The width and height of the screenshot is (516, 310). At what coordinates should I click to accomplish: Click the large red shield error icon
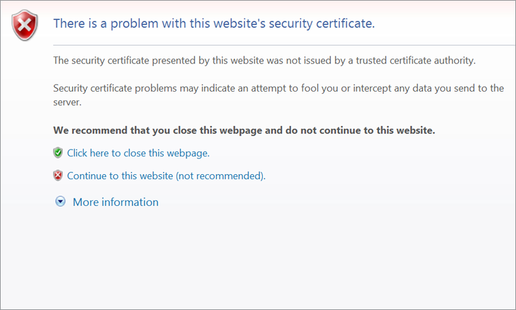tap(25, 25)
